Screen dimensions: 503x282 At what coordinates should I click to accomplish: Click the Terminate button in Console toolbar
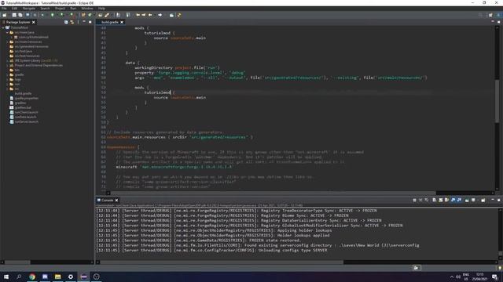(x=414, y=201)
